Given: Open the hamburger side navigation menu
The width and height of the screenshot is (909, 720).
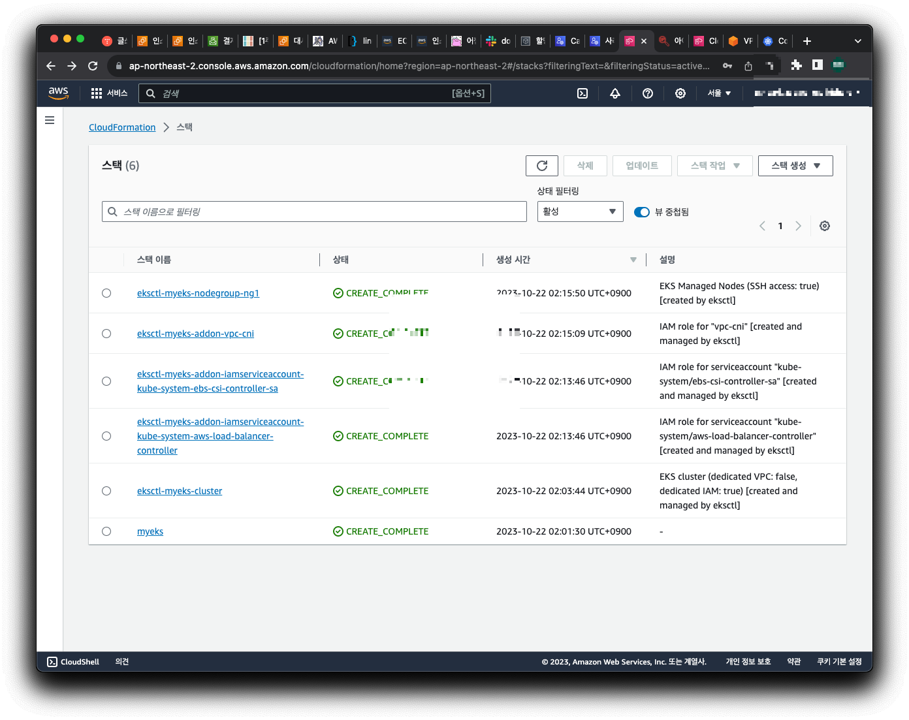Looking at the screenshot, I should point(50,120).
